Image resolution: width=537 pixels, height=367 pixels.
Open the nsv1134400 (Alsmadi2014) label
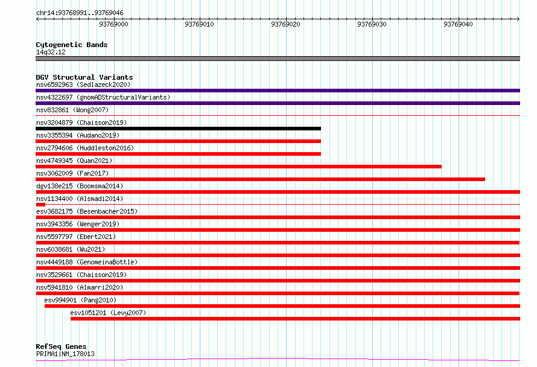80,199
